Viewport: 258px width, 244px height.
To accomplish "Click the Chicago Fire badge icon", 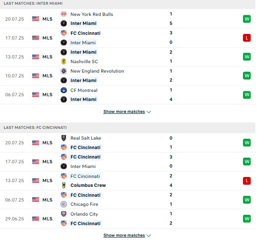I will [64, 204].
